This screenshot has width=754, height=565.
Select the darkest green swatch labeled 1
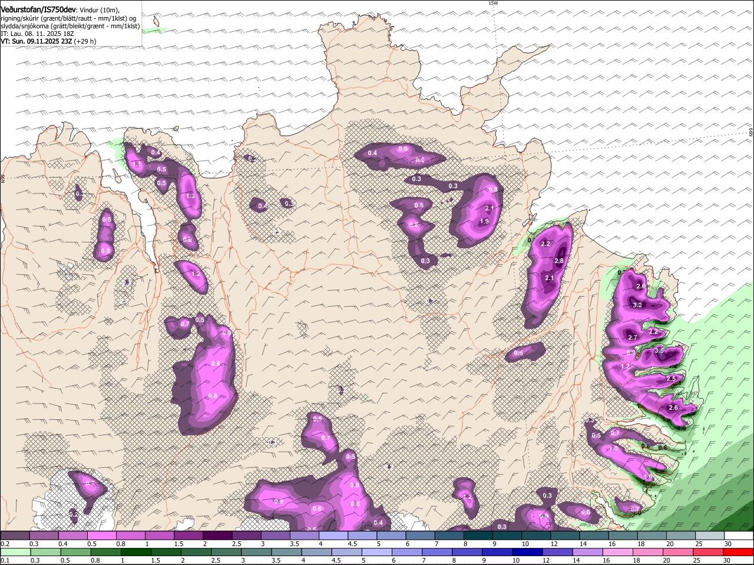(x=136, y=552)
